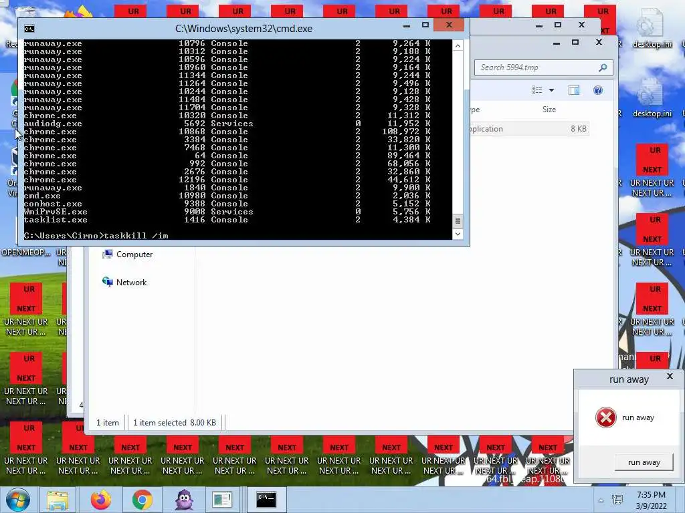Click the magnifier icon in Search 5994.tmp box

603,67
